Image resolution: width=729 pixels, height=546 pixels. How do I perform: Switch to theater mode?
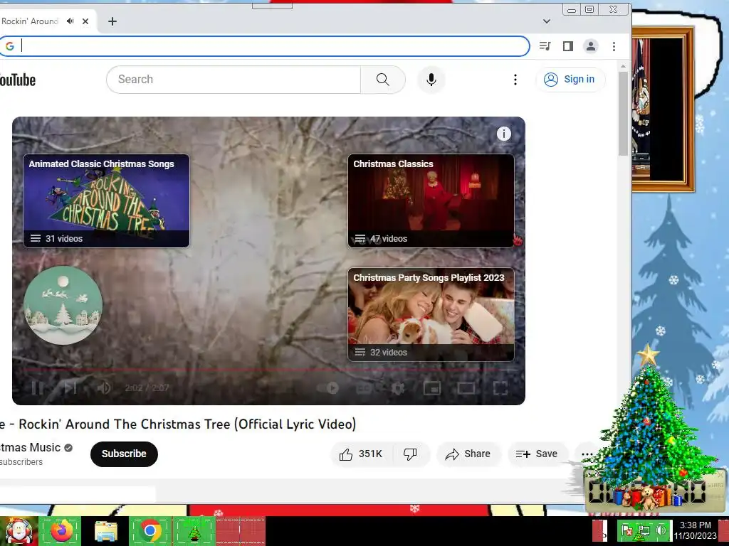pos(466,387)
